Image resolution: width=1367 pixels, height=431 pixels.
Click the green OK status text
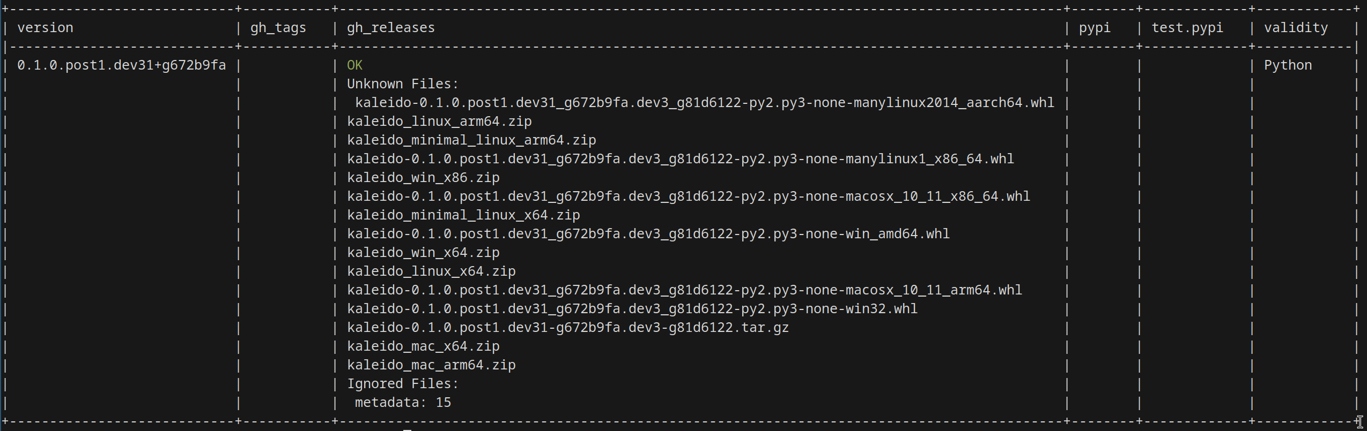pos(354,65)
